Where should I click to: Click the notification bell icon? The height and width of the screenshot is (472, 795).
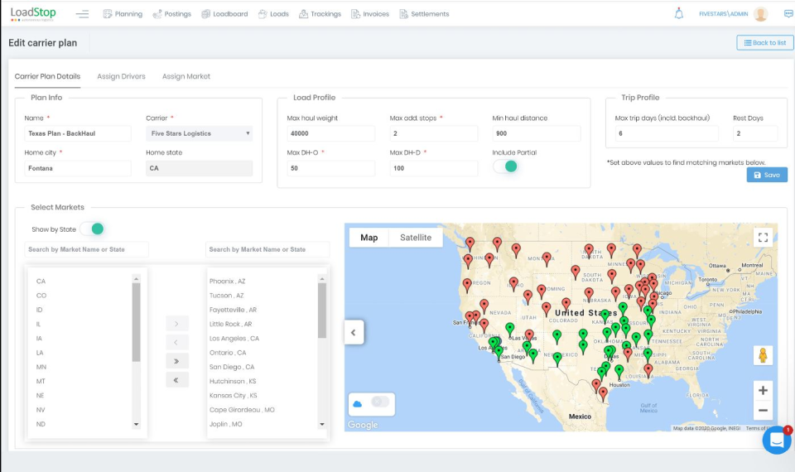point(679,14)
